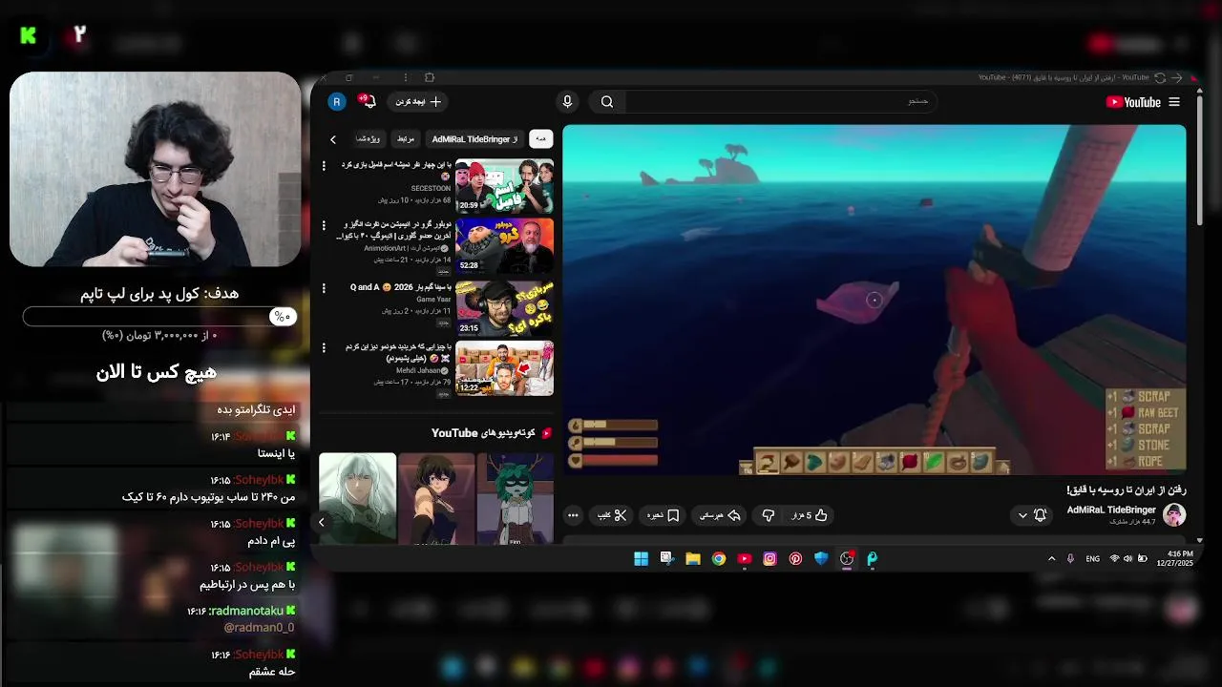1222x687 pixels.
Task: Click the @radman0_0 mention in chat
Action: pos(259,628)
